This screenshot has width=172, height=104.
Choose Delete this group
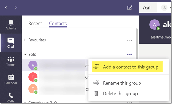pos(128,94)
